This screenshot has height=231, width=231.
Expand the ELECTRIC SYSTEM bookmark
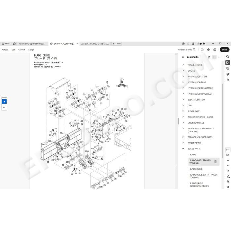click(183, 100)
